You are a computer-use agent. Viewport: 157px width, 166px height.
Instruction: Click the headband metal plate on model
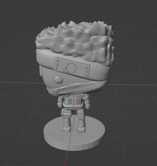(x=72, y=67)
